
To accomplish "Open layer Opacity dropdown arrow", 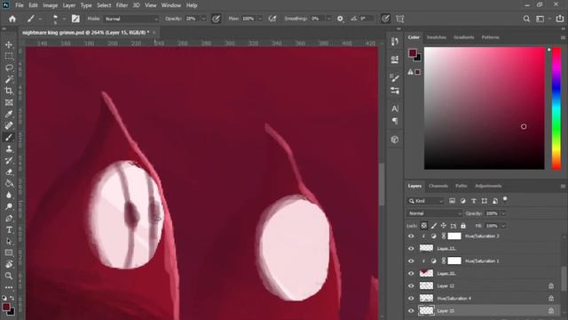I will pyautogui.click(x=503, y=213).
